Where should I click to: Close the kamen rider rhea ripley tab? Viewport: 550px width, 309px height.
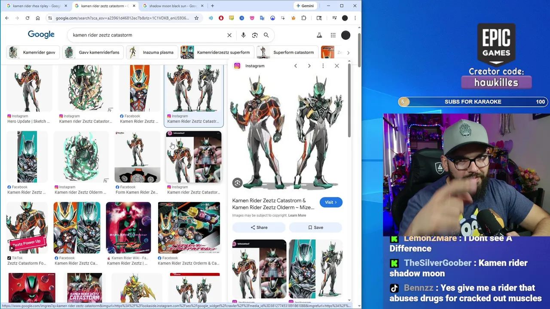(65, 6)
